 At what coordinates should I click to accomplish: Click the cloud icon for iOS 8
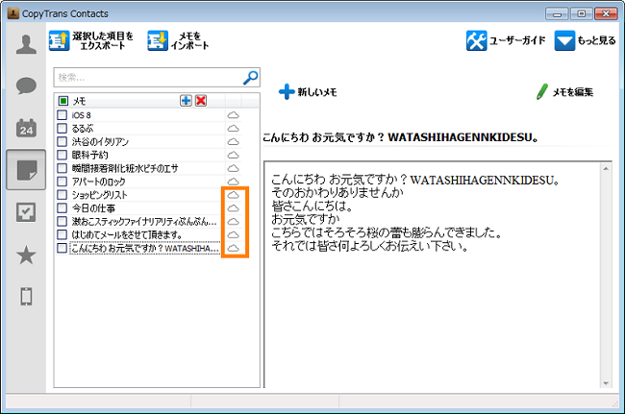click(x=234, y=115)
